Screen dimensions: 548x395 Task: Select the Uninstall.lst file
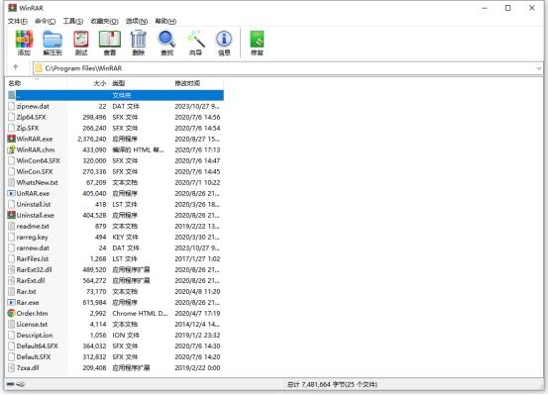point(34,204)
